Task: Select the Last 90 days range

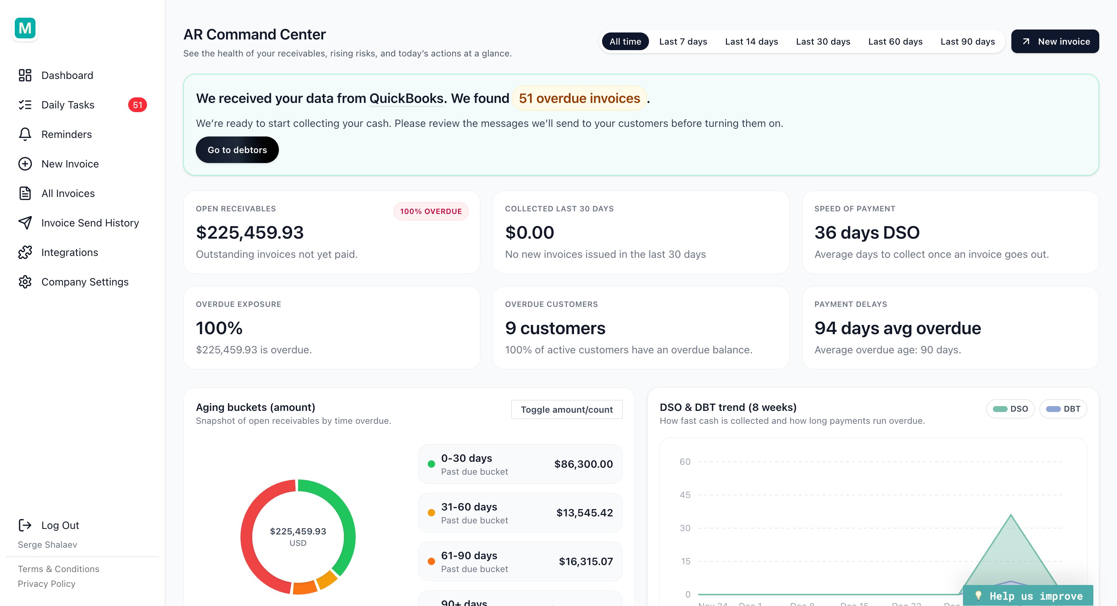Action: coord(967,42)
